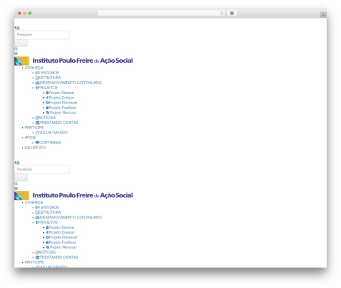Select Projeto Renovar in the upper menu
The image size is (341, 288).
tap(61, 112)
